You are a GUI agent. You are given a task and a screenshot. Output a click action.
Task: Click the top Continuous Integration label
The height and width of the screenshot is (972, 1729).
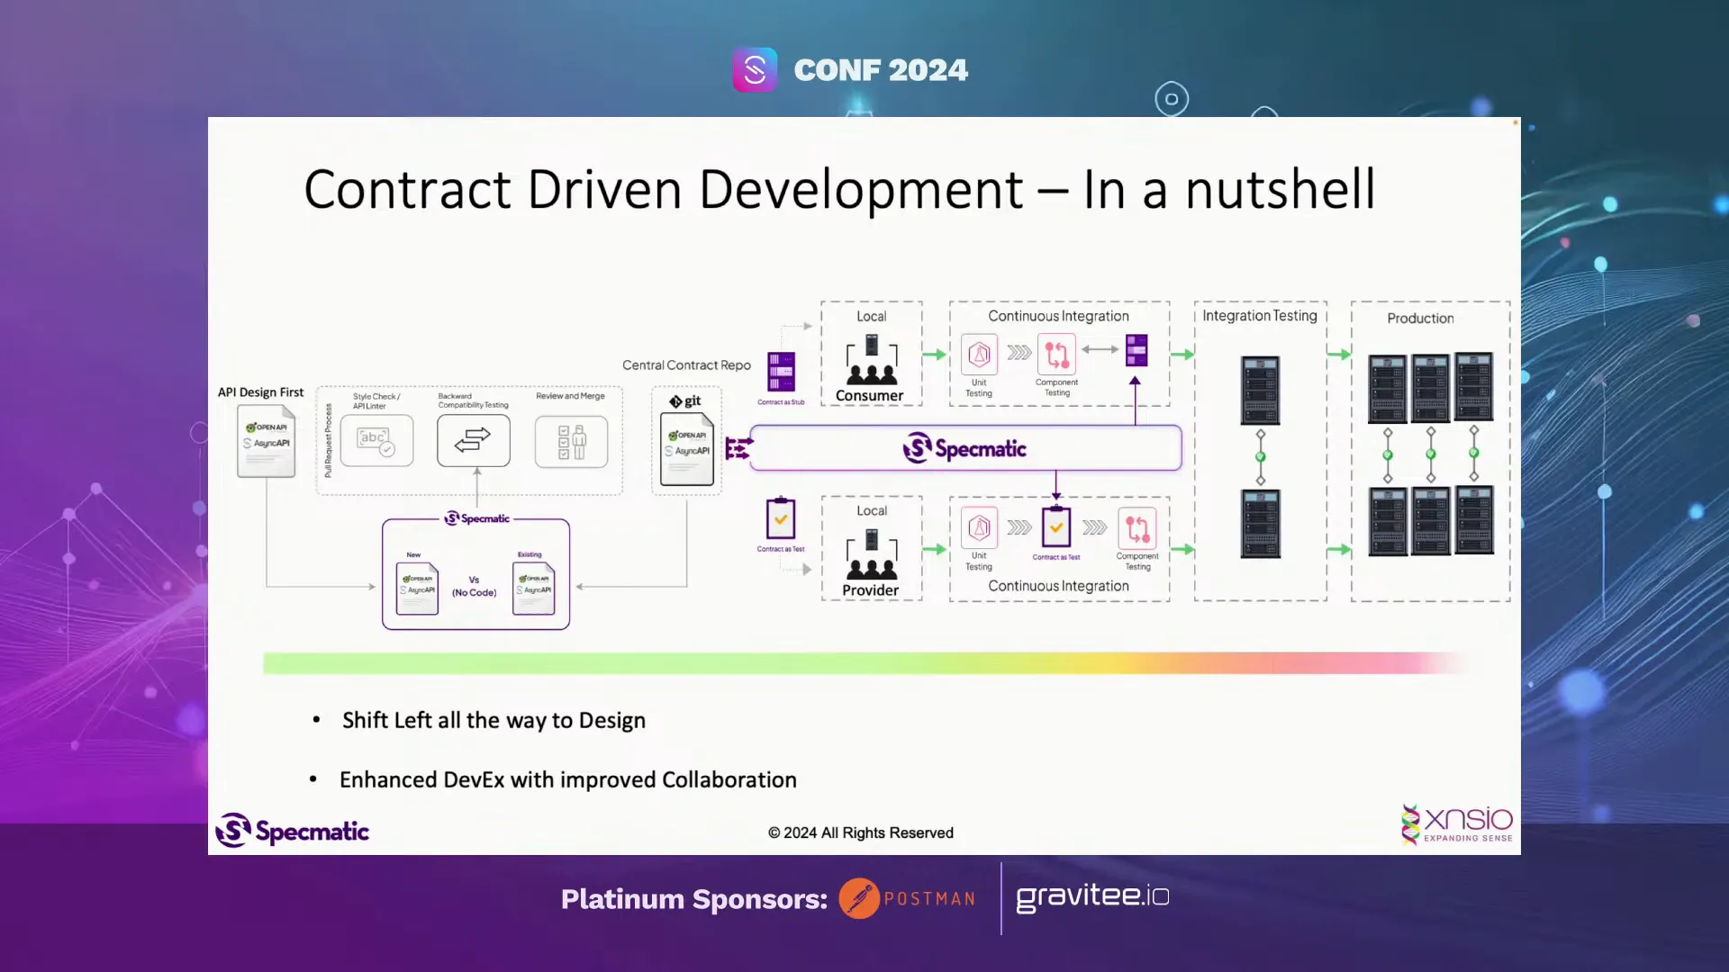[1058, 316]
